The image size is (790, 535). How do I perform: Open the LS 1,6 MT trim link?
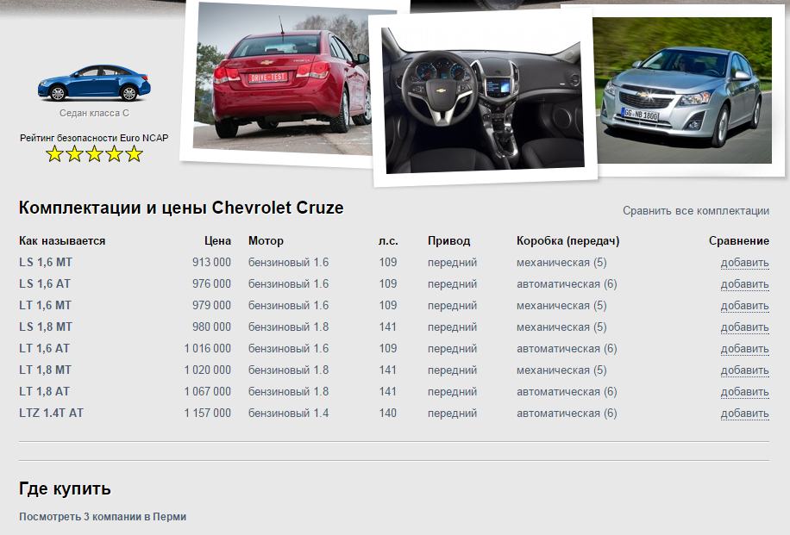[x=46, y=262]
